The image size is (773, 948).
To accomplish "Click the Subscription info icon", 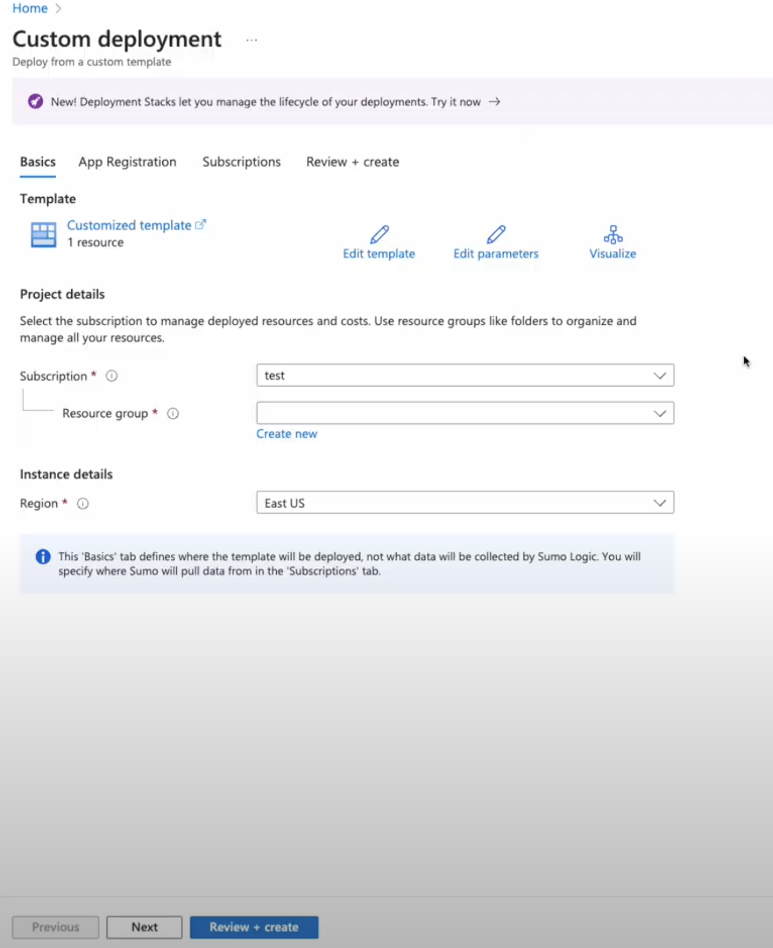I will 111,376.
